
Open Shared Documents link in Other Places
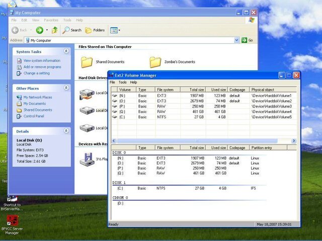[38, 110]
